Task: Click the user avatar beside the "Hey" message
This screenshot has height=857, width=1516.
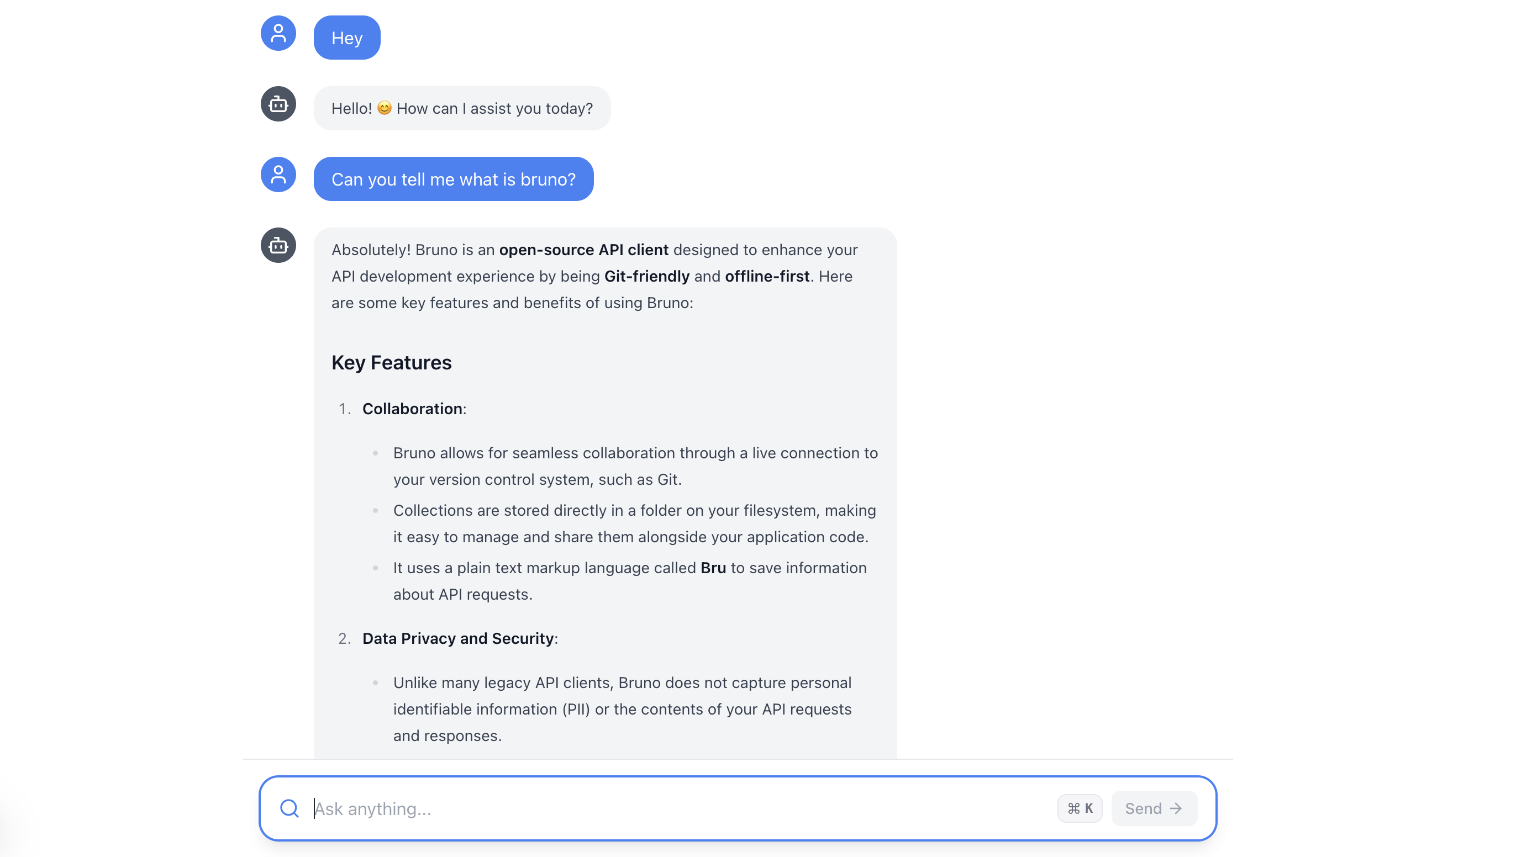Action: (x=278, y=34)
